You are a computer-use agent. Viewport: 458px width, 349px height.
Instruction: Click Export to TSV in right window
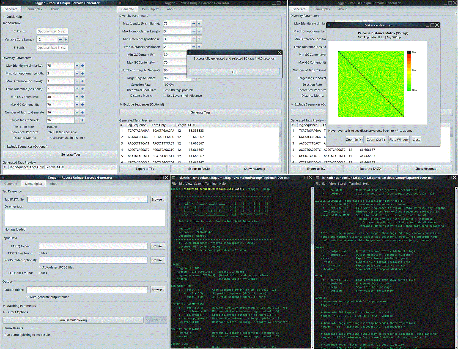pyautogui.click(x=316, y=169)
